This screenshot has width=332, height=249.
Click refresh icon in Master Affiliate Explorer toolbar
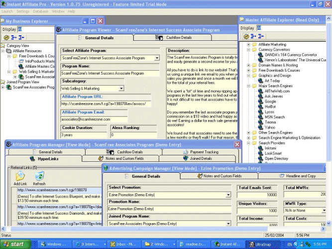(246, 36)
